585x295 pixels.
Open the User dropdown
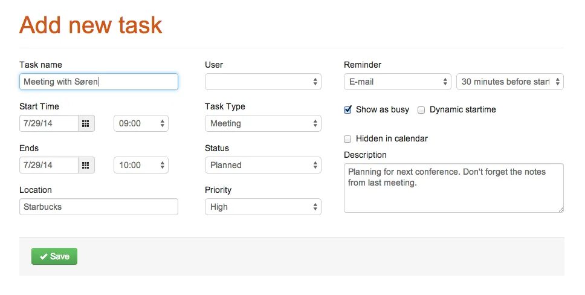[263, 82]
